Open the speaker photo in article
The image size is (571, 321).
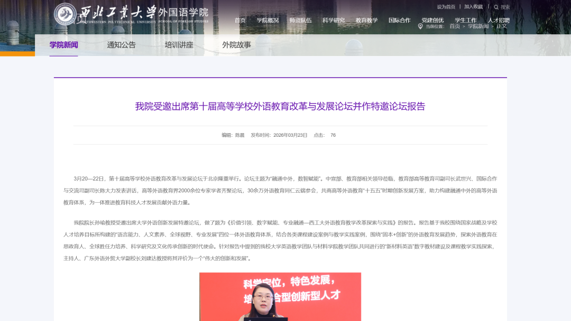[280, 297]
